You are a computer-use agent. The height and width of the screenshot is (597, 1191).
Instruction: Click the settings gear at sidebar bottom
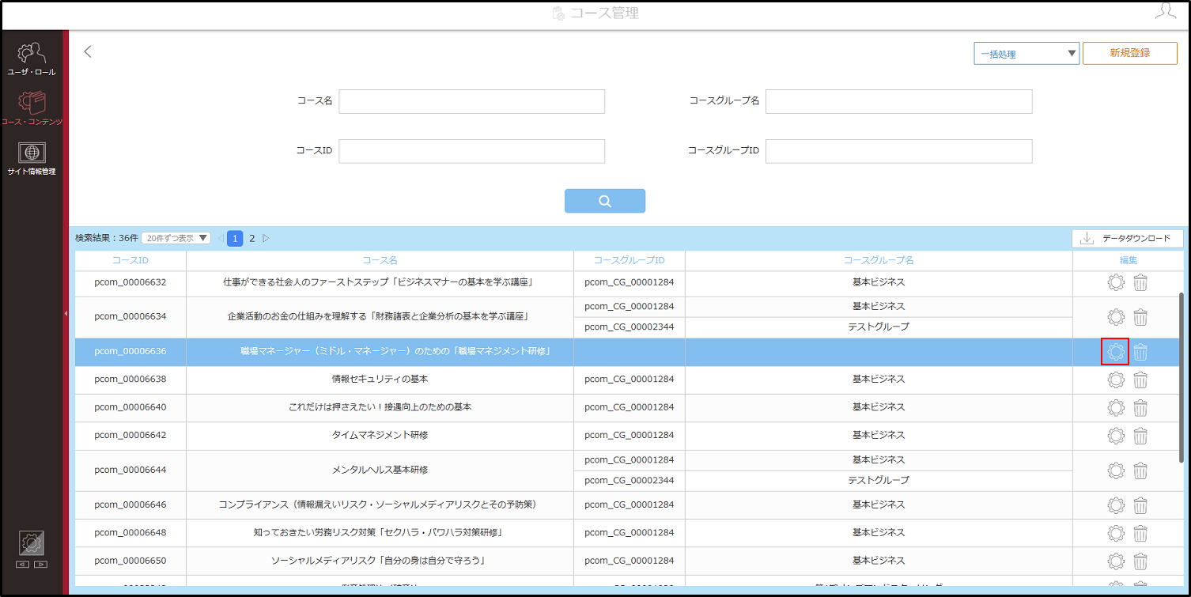(32, 542)
